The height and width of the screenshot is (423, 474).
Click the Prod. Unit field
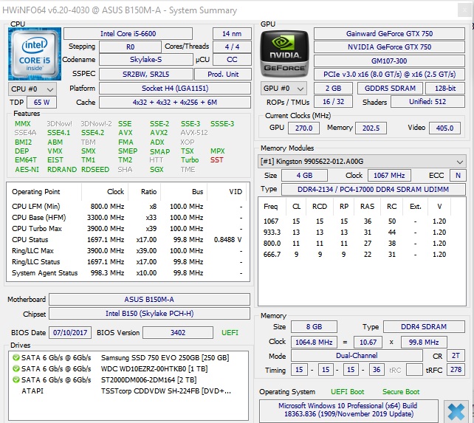coord(223,74)
